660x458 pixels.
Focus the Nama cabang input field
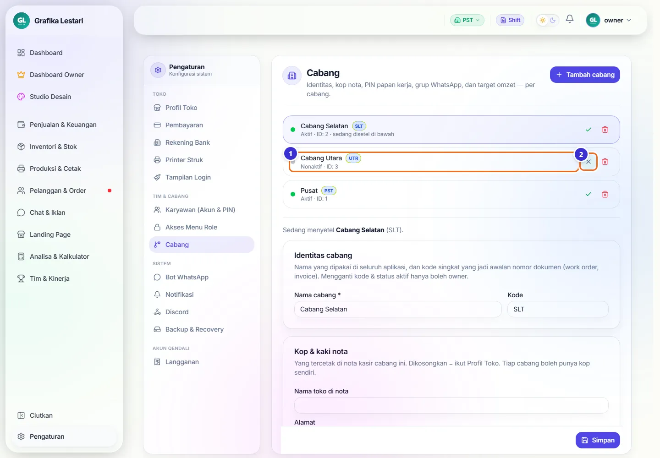pos(398,309)
